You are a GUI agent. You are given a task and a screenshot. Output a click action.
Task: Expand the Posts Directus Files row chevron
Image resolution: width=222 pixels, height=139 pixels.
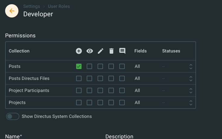click(x=191, y=79)
